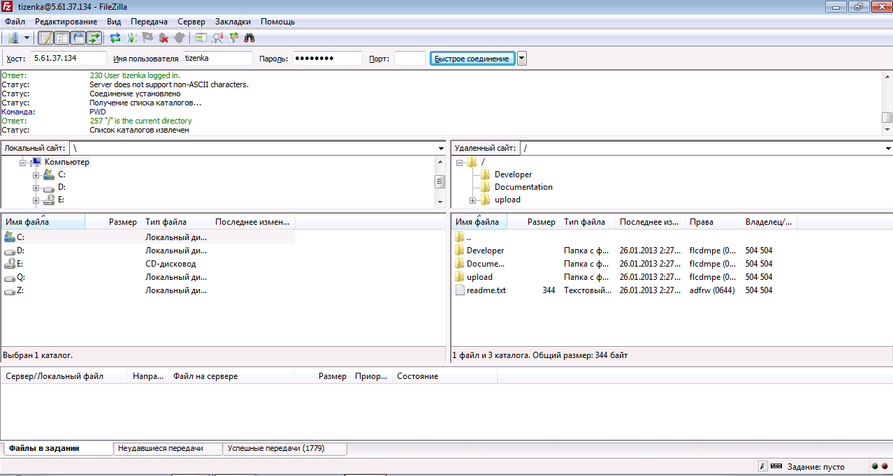893x476 pixels.
Task: Expand the E: drive tree node
Action: click(x=36, y=200)
